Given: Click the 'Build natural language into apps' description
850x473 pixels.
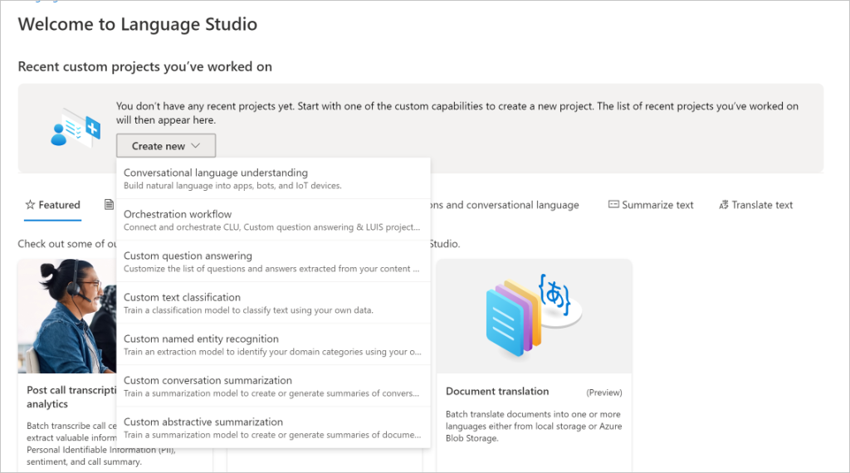Looking at the screenshot, I should pos(232,185).
